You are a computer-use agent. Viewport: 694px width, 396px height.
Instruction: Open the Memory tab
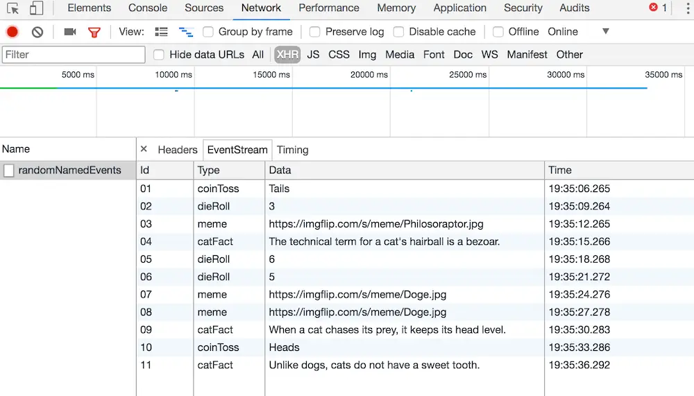tap(396, 8)
